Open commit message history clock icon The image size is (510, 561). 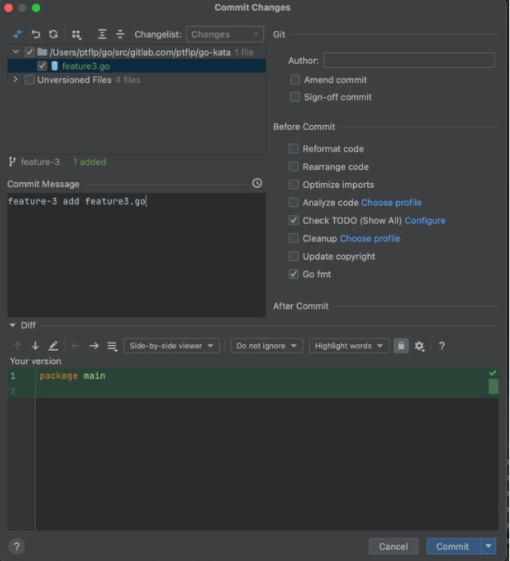(257, 183)
